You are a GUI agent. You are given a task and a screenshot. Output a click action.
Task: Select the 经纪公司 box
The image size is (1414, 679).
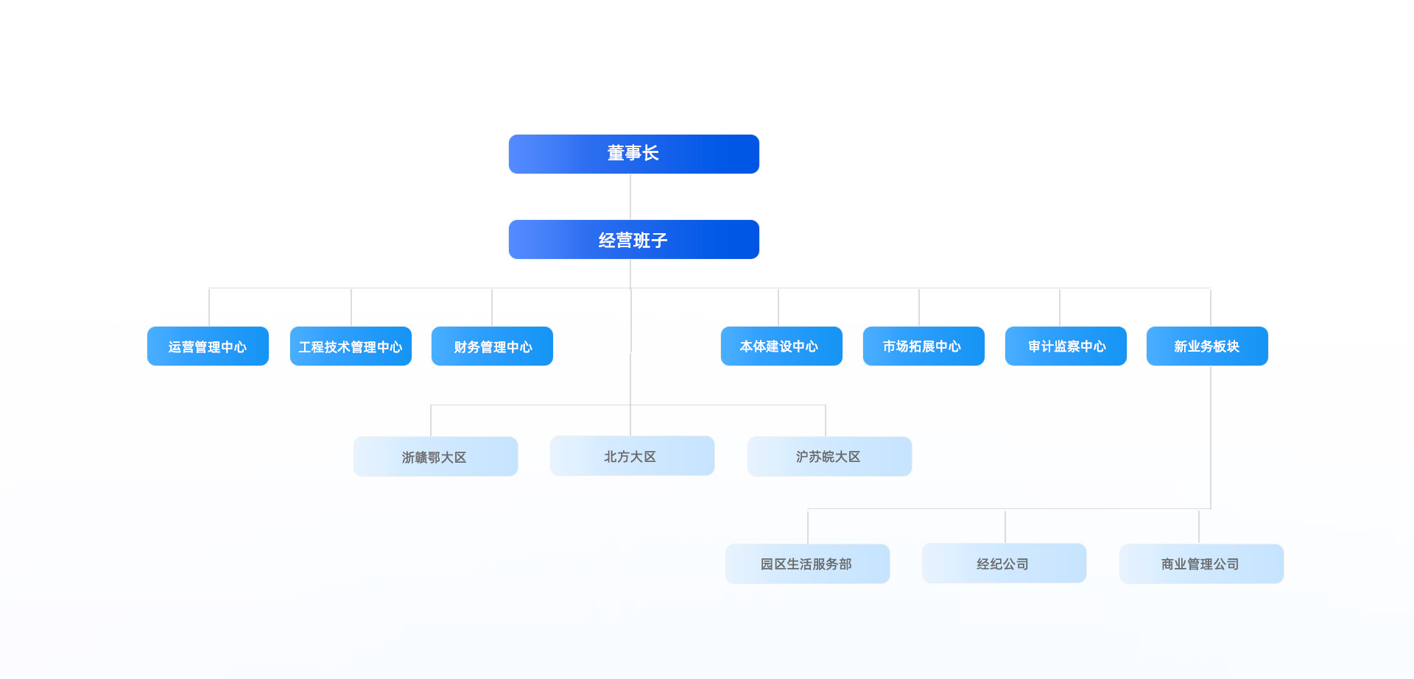coord(1004,563)
